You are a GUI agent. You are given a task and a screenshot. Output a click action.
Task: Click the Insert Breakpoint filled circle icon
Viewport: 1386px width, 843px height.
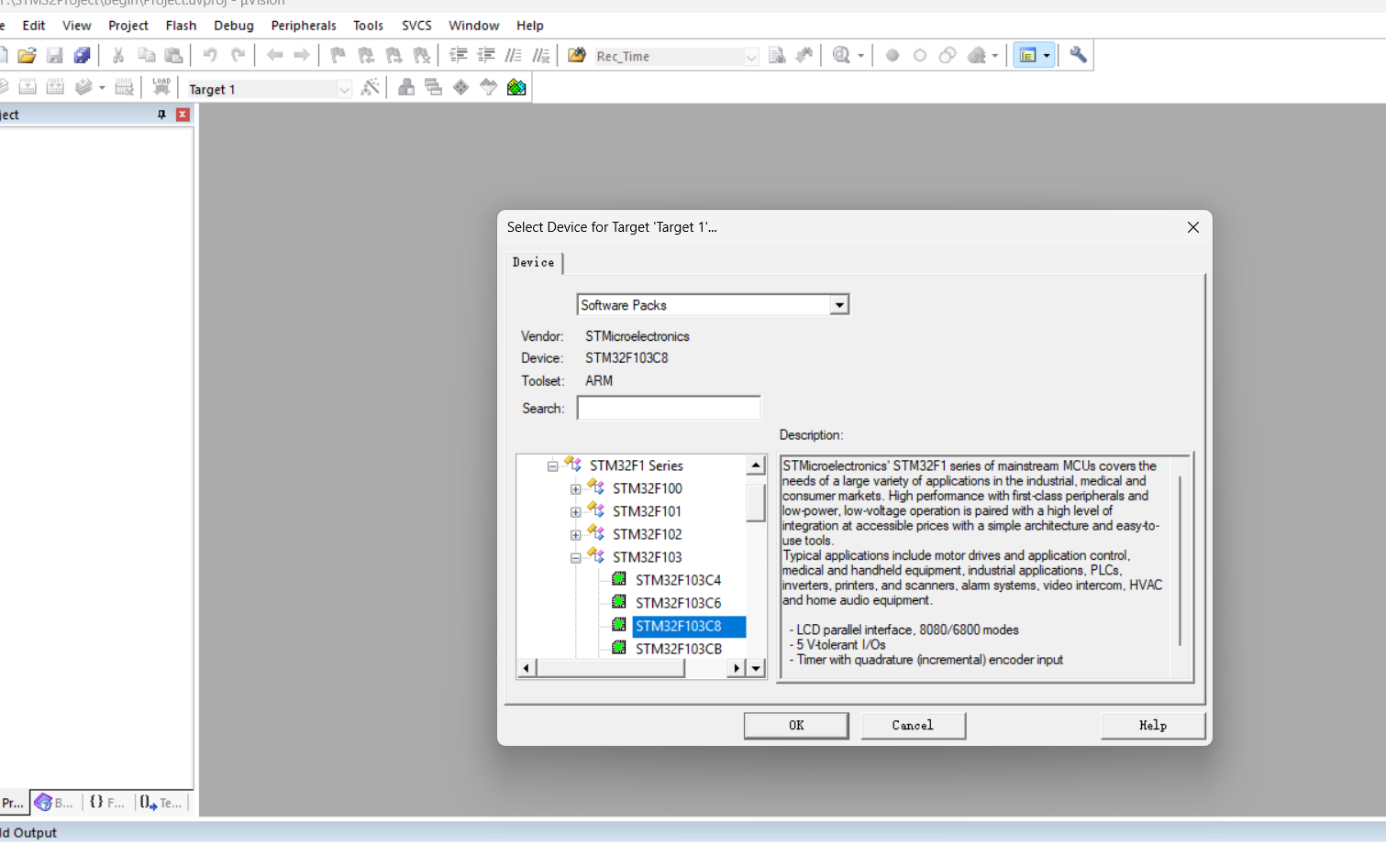coord(893,56)
